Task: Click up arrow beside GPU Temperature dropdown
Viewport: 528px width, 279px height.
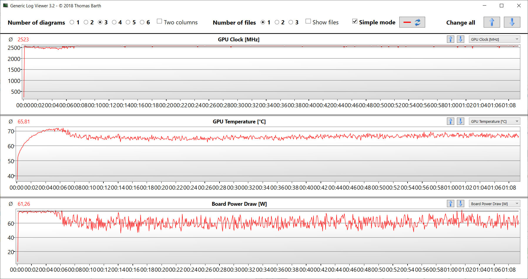Action: [x=450, y=121]
